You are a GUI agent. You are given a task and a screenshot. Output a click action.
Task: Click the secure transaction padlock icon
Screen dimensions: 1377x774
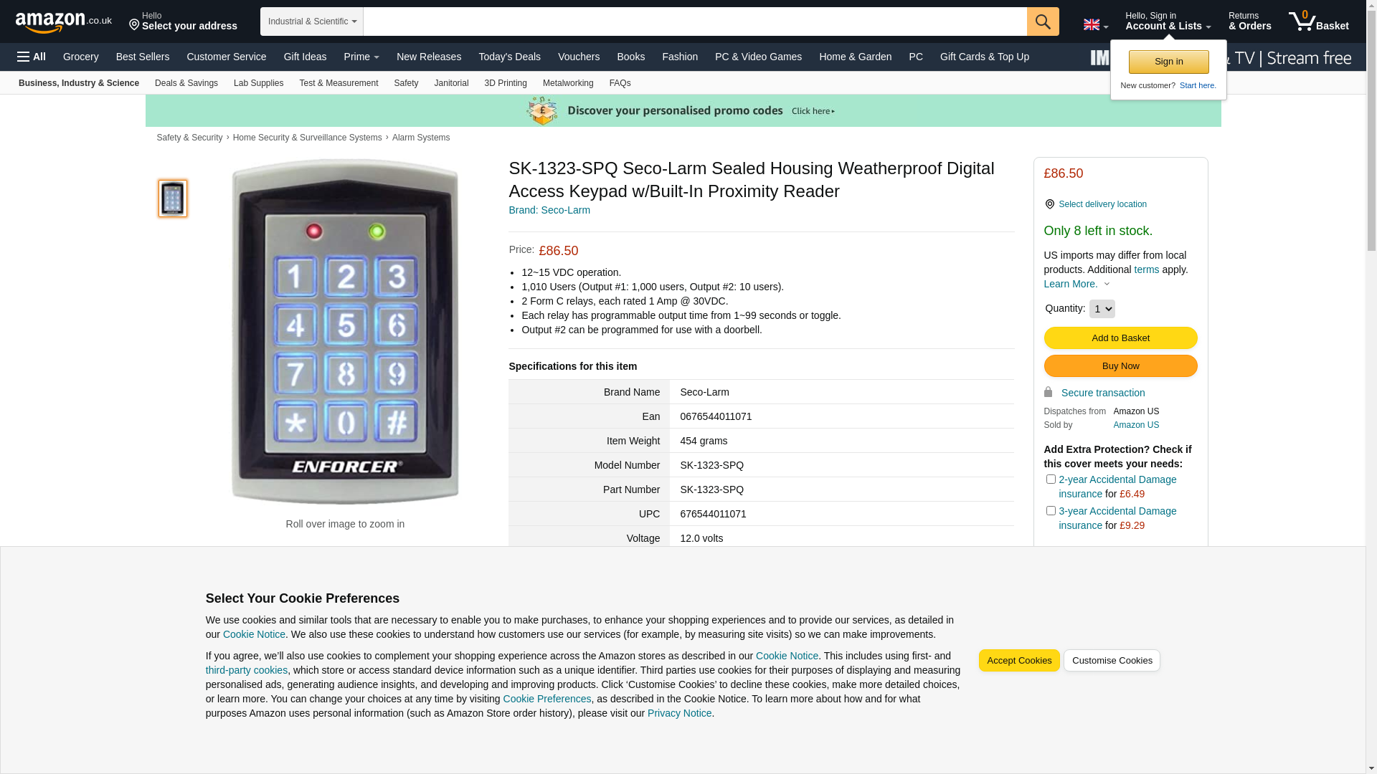(1048, 392)
